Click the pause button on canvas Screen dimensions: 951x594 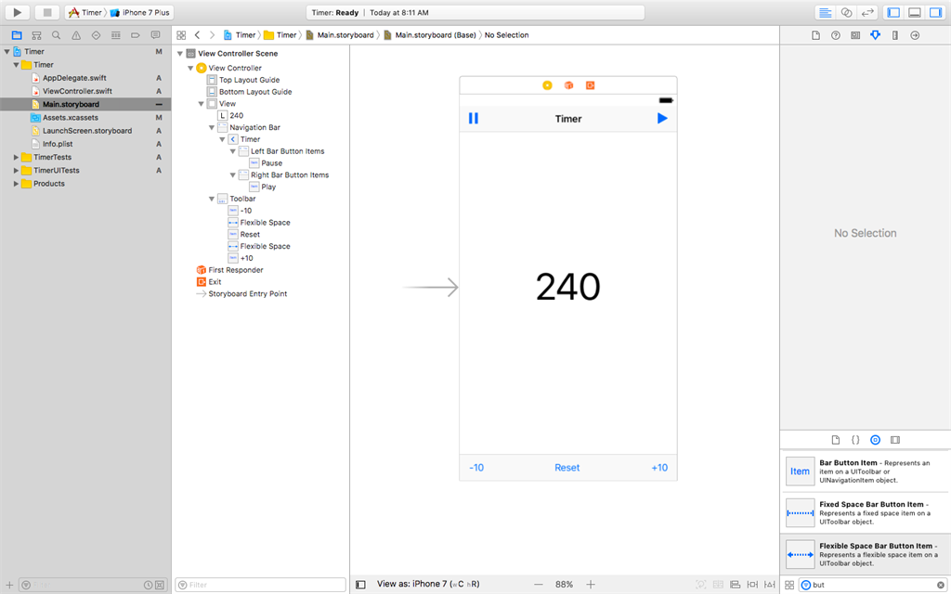[x=473, y=118]
